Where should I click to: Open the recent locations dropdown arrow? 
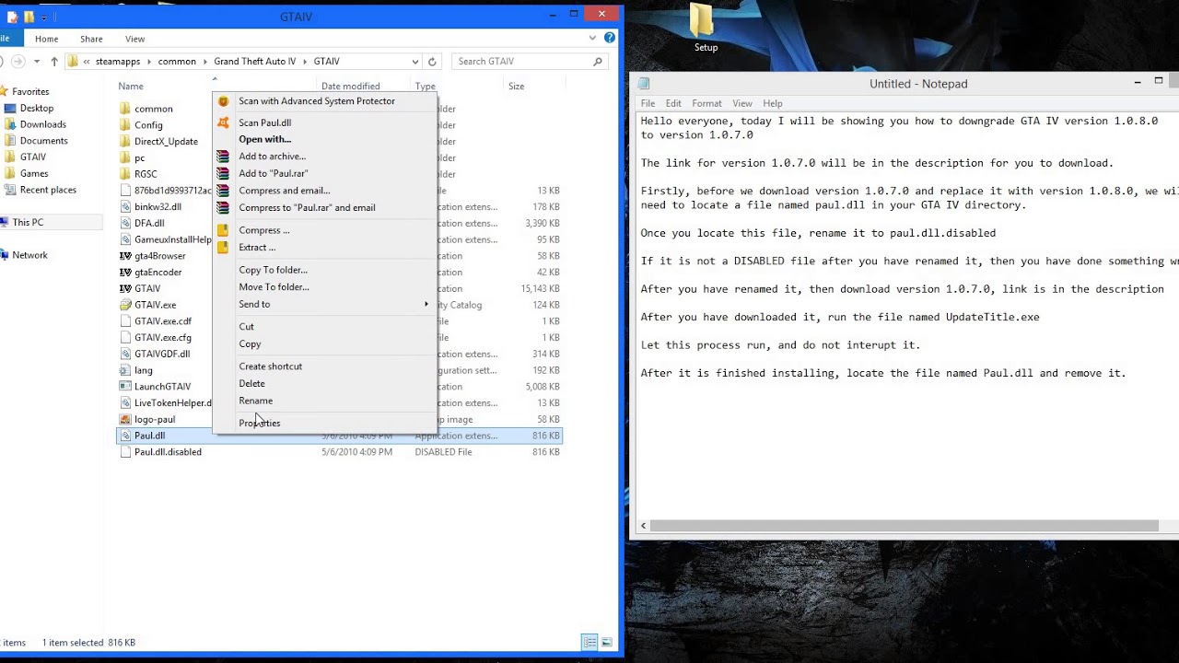pyautogui.click(x=37, y=61)
